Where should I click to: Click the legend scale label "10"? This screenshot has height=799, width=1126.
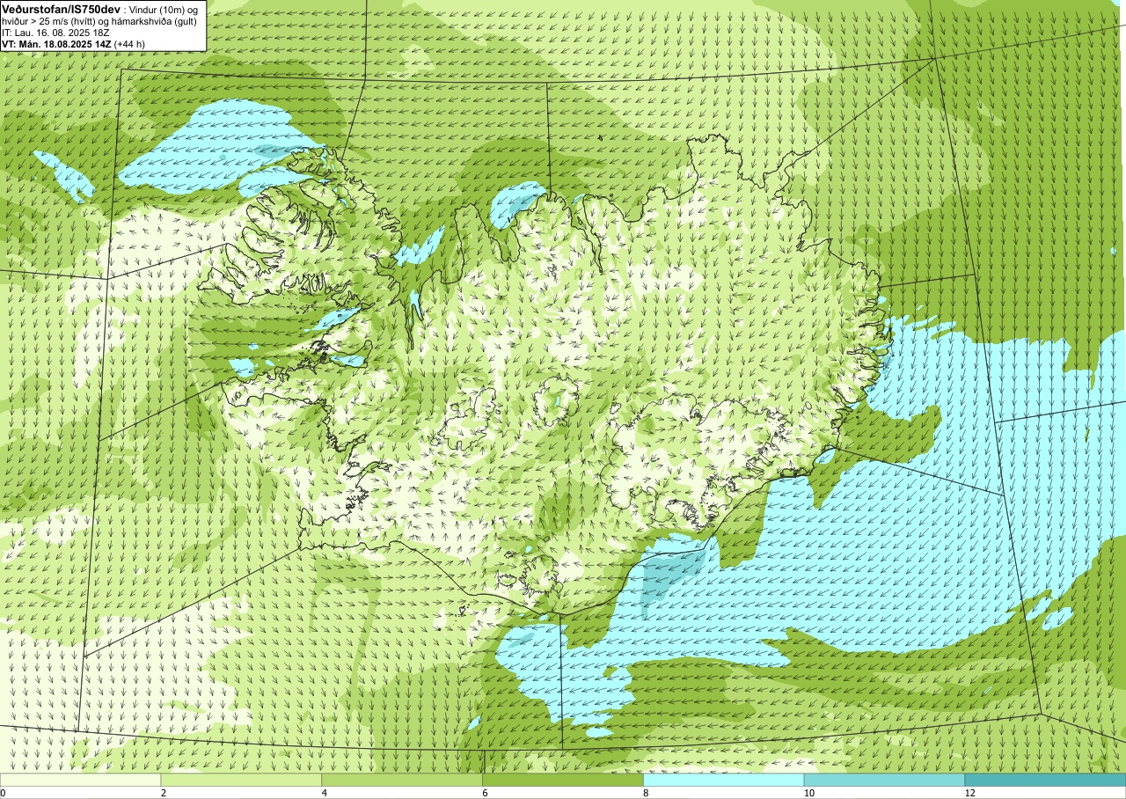coord(809,793)
